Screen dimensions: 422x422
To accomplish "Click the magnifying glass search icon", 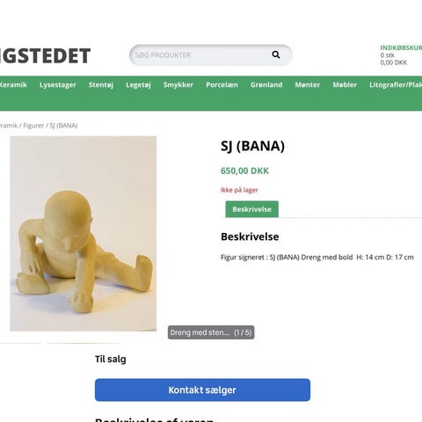I will (276, 55).
